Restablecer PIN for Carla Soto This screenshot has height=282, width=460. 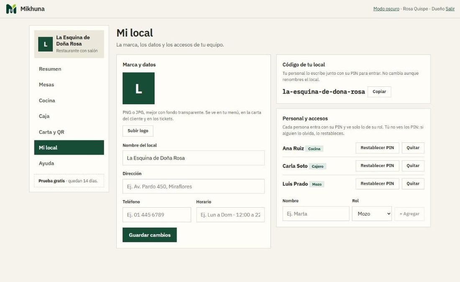[x=377, y=165]
